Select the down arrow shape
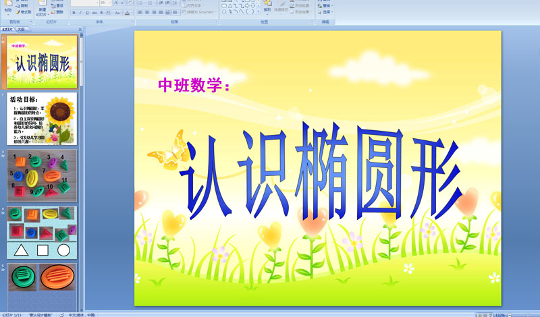540x317 pixels. click(x=252, y=6)
